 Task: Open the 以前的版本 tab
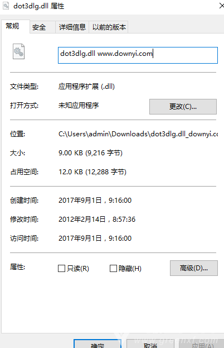pos(109,27)
